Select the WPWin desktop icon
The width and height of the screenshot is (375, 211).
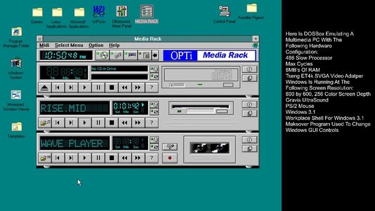click(x=99, y=14)
